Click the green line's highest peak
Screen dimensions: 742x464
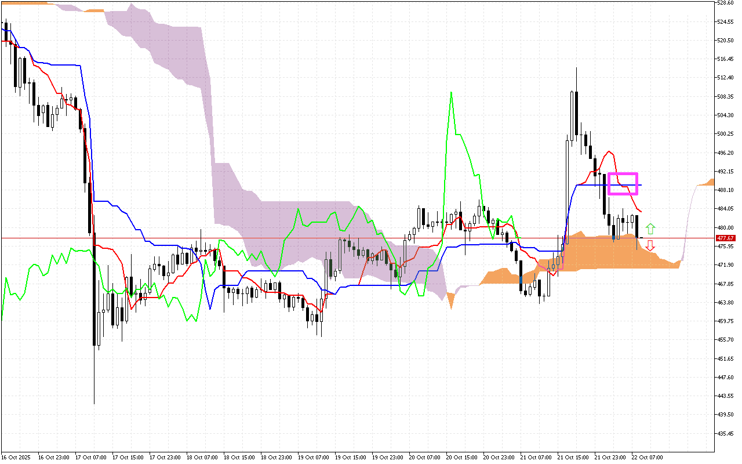451,92
